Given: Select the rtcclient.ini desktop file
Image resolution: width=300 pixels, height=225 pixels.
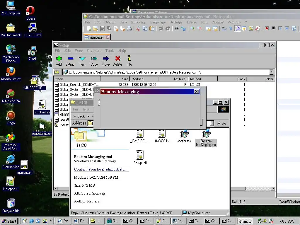Looking at the screenshot, I should (x=42, y=107).
